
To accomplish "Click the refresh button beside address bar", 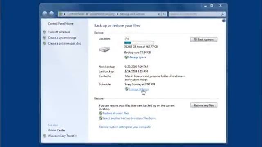I will (164, 14).
